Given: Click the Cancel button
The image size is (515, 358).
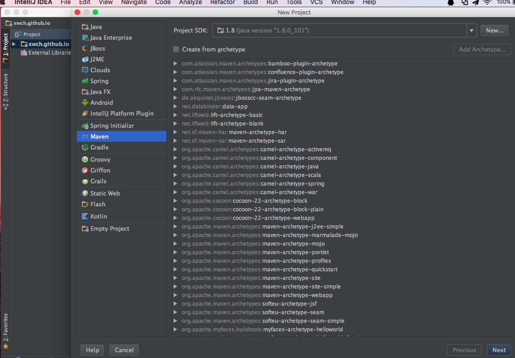Looking at the screenshot, I should [124, 350].
